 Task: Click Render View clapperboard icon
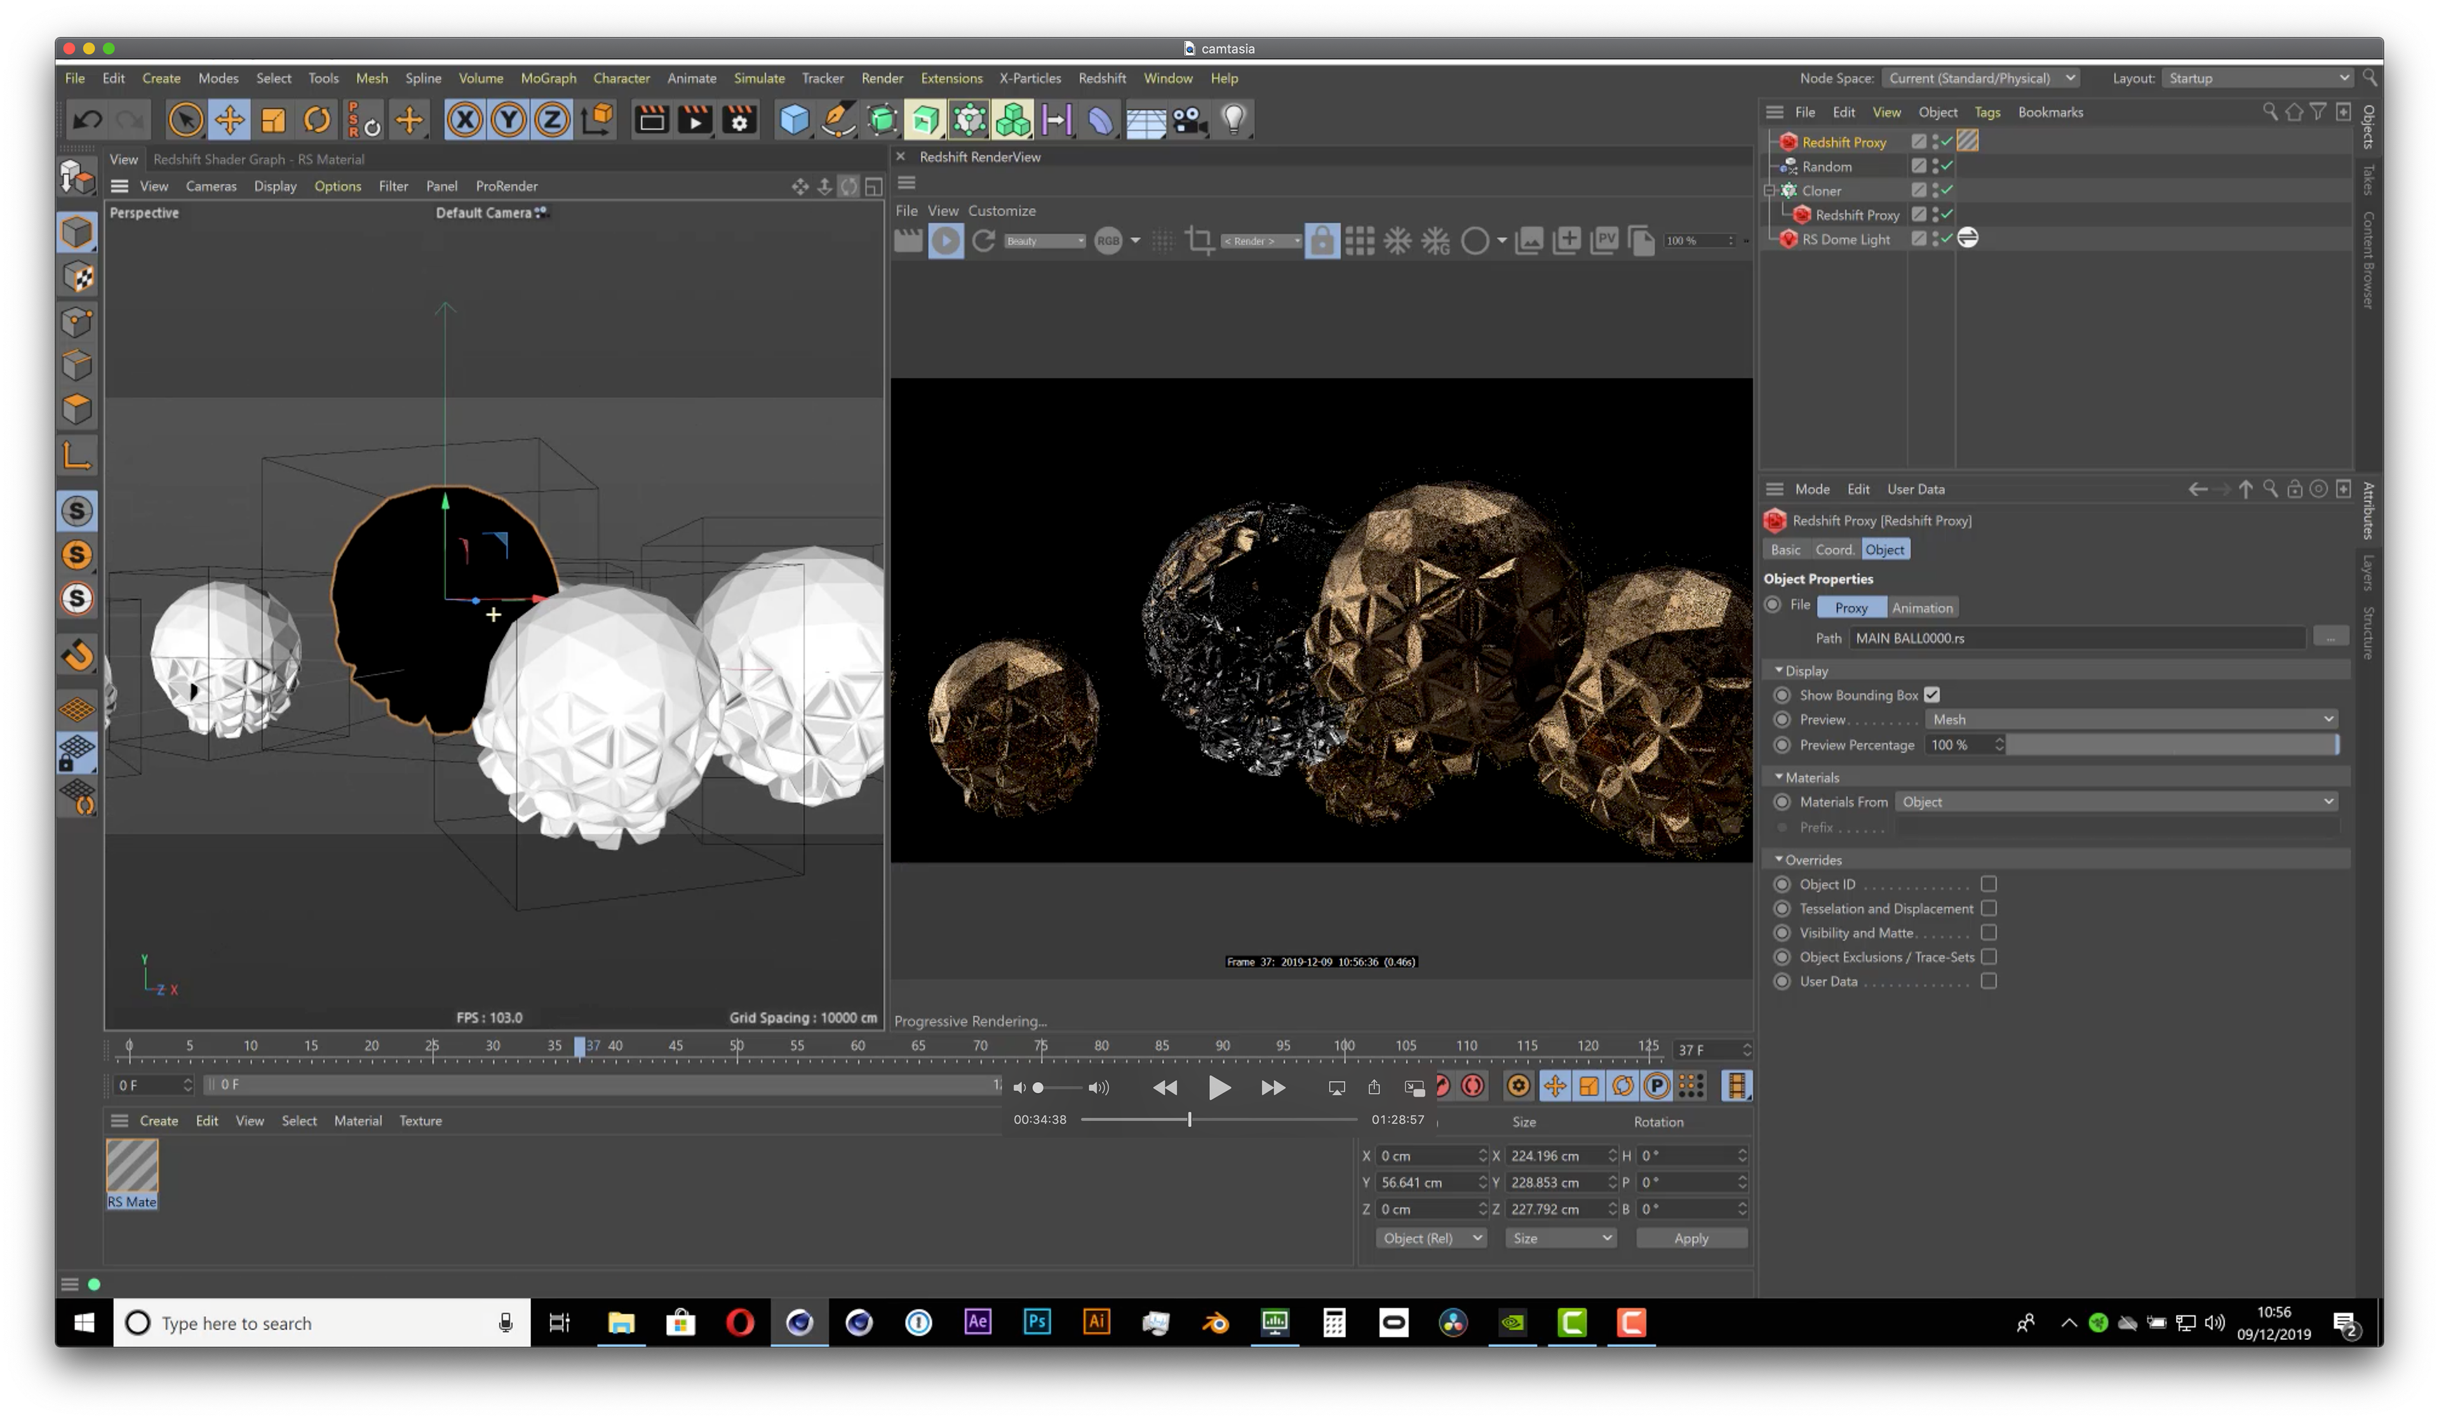tap(652, 120)
